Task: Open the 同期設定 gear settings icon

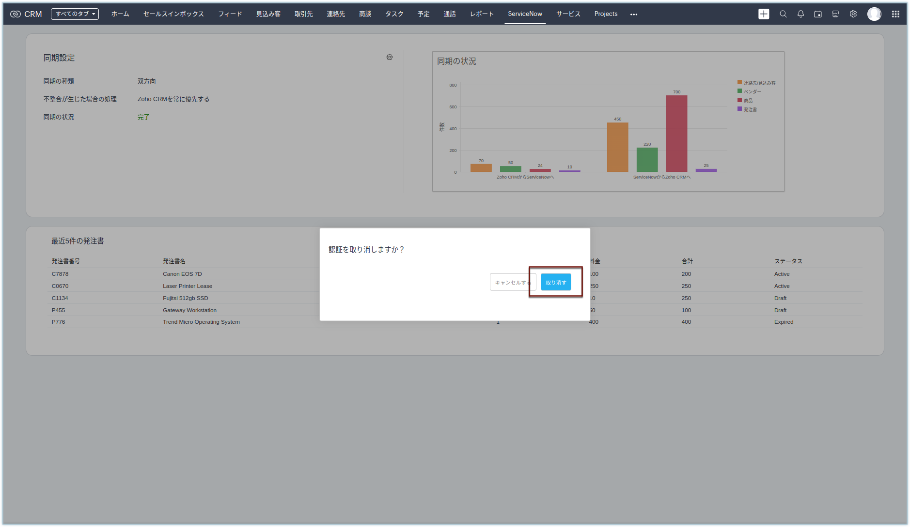Action: (x=390, y=57)
